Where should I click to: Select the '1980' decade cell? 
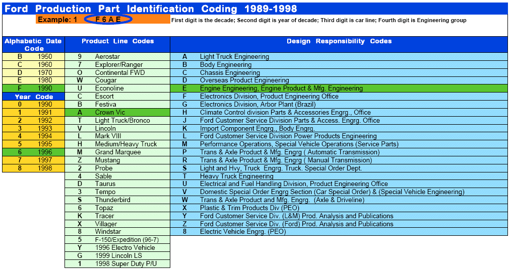[45, 80]
